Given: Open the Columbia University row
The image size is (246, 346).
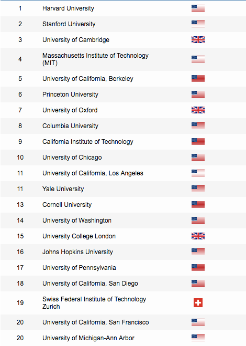Looking at the screenshot, I should pyautogui.click(x=70, y=126).
